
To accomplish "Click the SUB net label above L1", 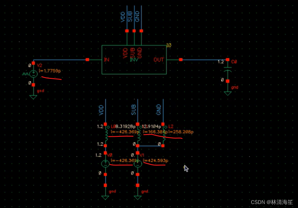I will point(134,110).
